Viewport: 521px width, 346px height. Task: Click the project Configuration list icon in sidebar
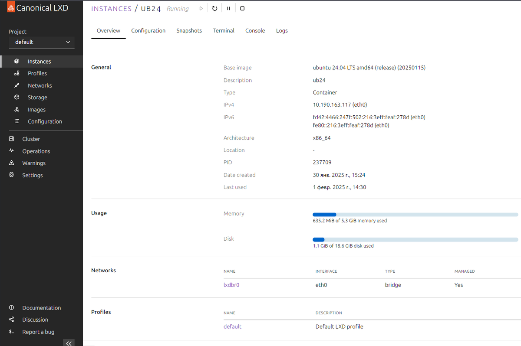click(x=17, y=121)
